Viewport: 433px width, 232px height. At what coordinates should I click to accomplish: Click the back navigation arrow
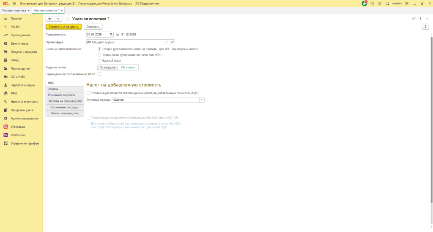click(x=50, y=19)
